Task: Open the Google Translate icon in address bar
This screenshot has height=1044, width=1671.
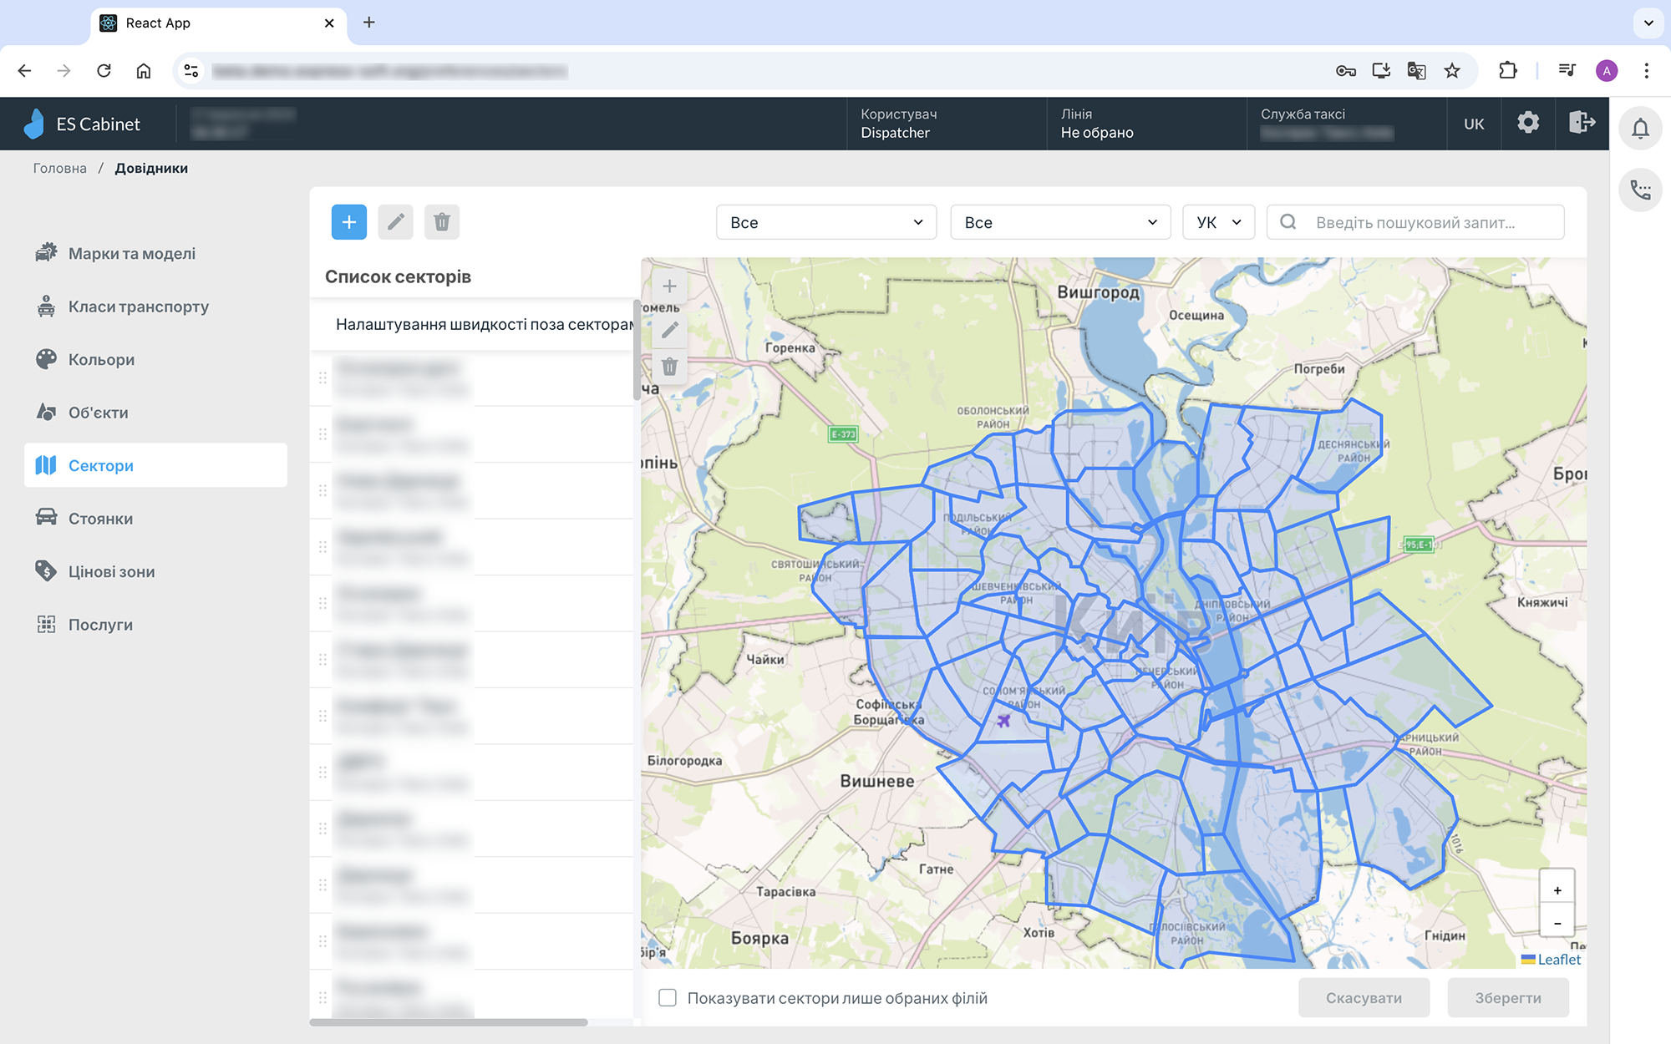Action: [x=1416, y=71]
